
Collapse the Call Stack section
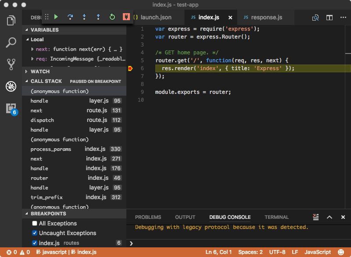point(27,81)
